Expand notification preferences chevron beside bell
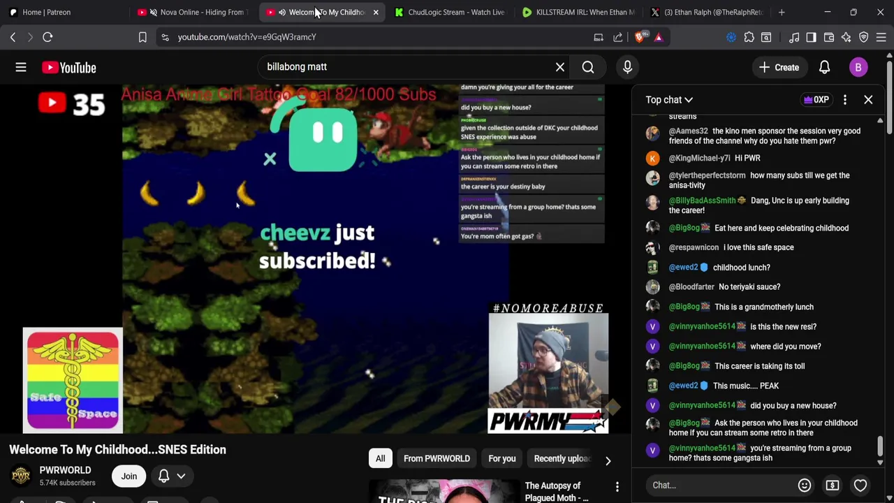Screen dimensions: 894x503 coord(181,476)
